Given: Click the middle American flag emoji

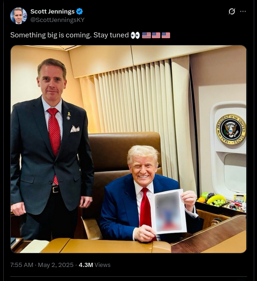Looking at the screenshot, I should (x=156, y=35).
